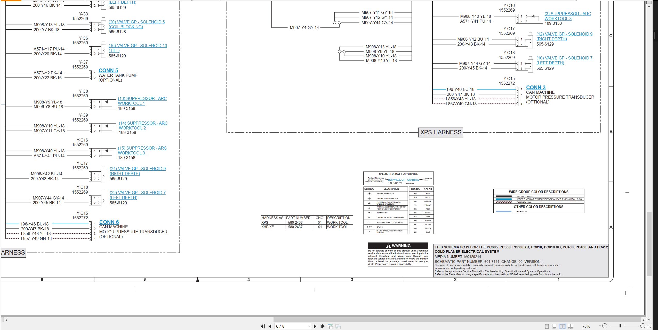The image size is (658, 330).
Task: Click vertical scrollbar up arrow
Action: tap(649, 6)
